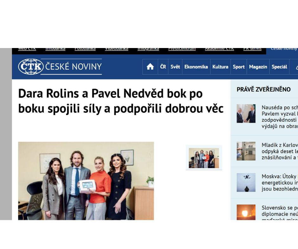
Task: Switch to the Magazín section
Action: point(258,67)
